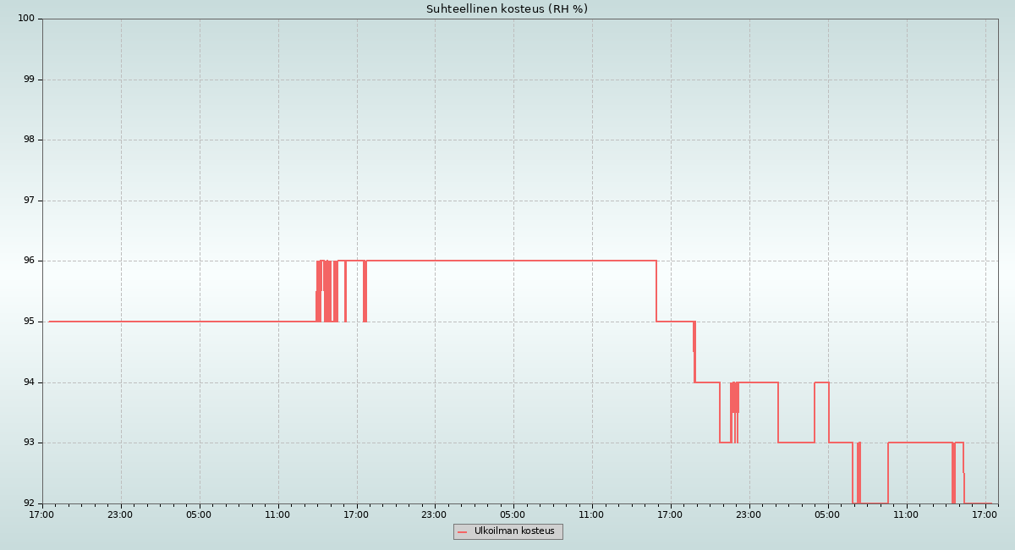1015x550 pixels.
Task: Select the first 23:00 time label
Action: [x=120, y=514]
